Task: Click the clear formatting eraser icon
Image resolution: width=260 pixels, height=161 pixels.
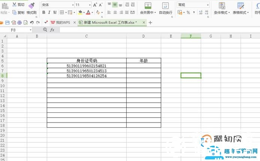Action: point(98,12)
